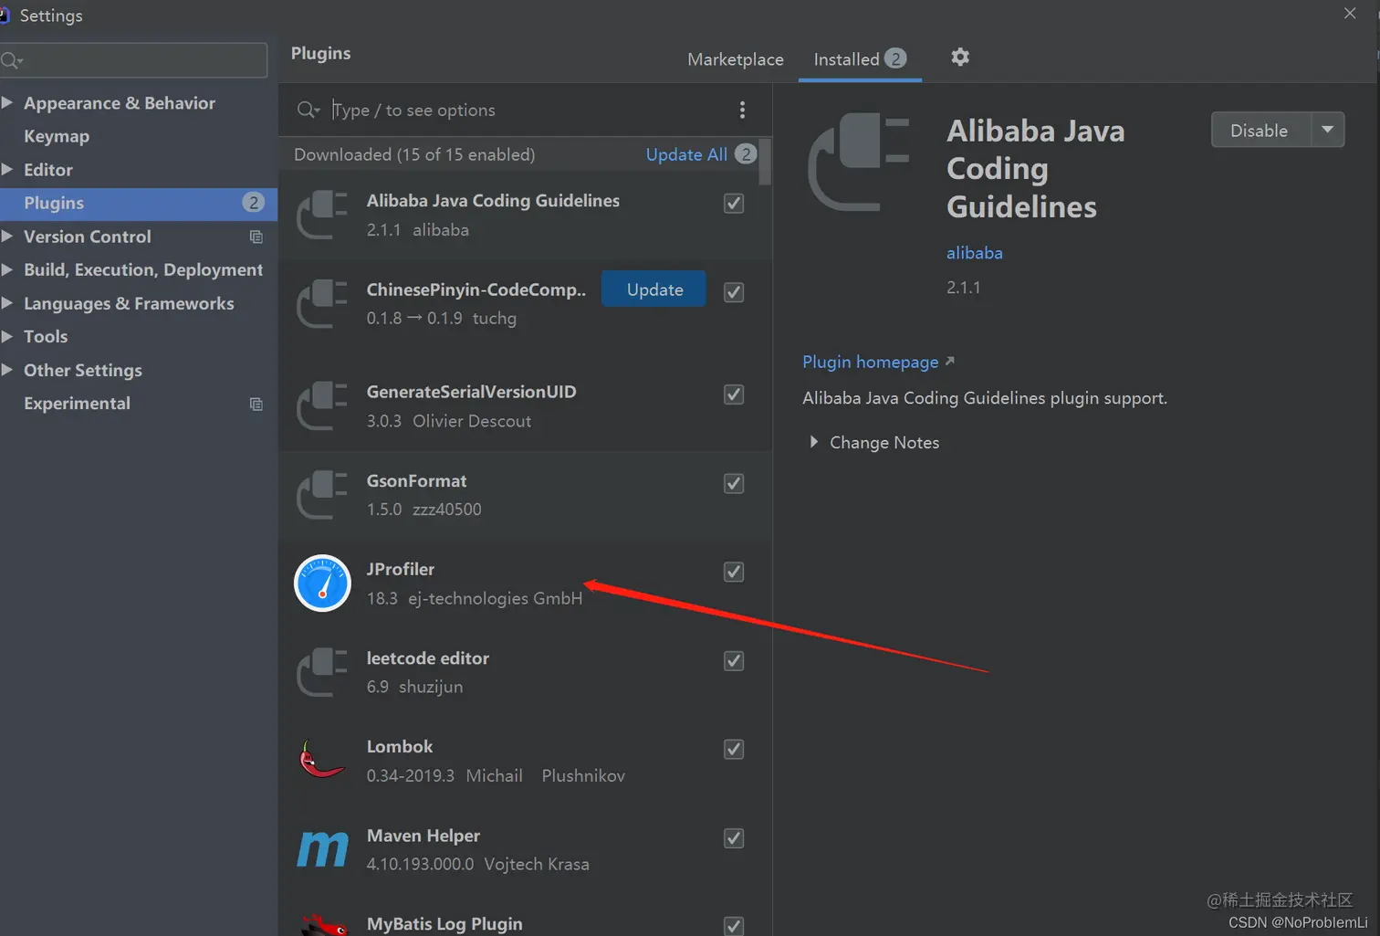Click the settings search magnifier icon

pyautogui.click(x=12, y=61)
